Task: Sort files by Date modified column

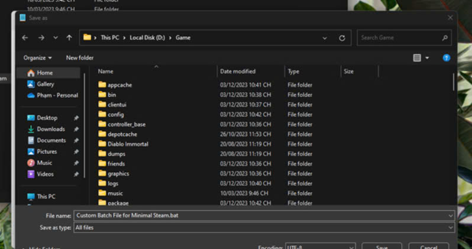Action: pyautogui.click(x=238, y=71)
